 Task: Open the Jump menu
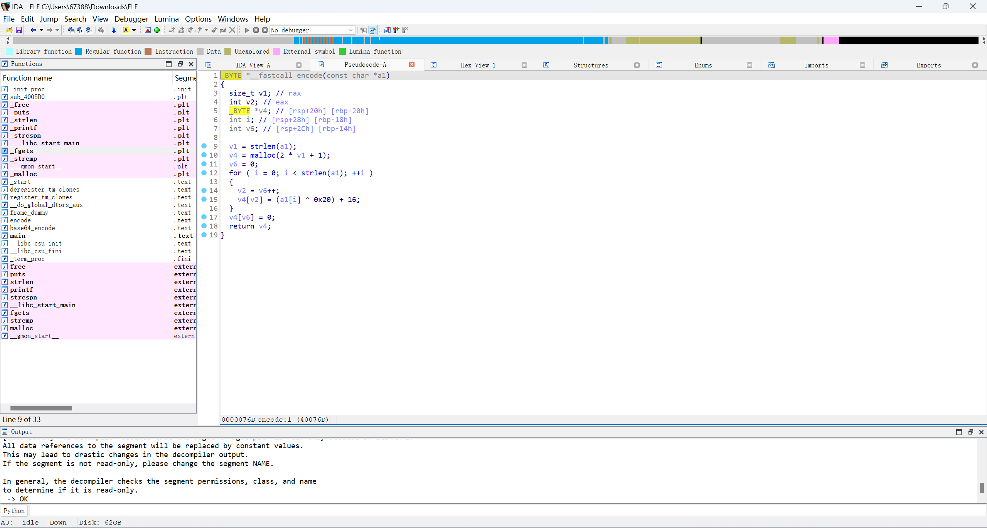pyautogui.click(x=49, y=19)
